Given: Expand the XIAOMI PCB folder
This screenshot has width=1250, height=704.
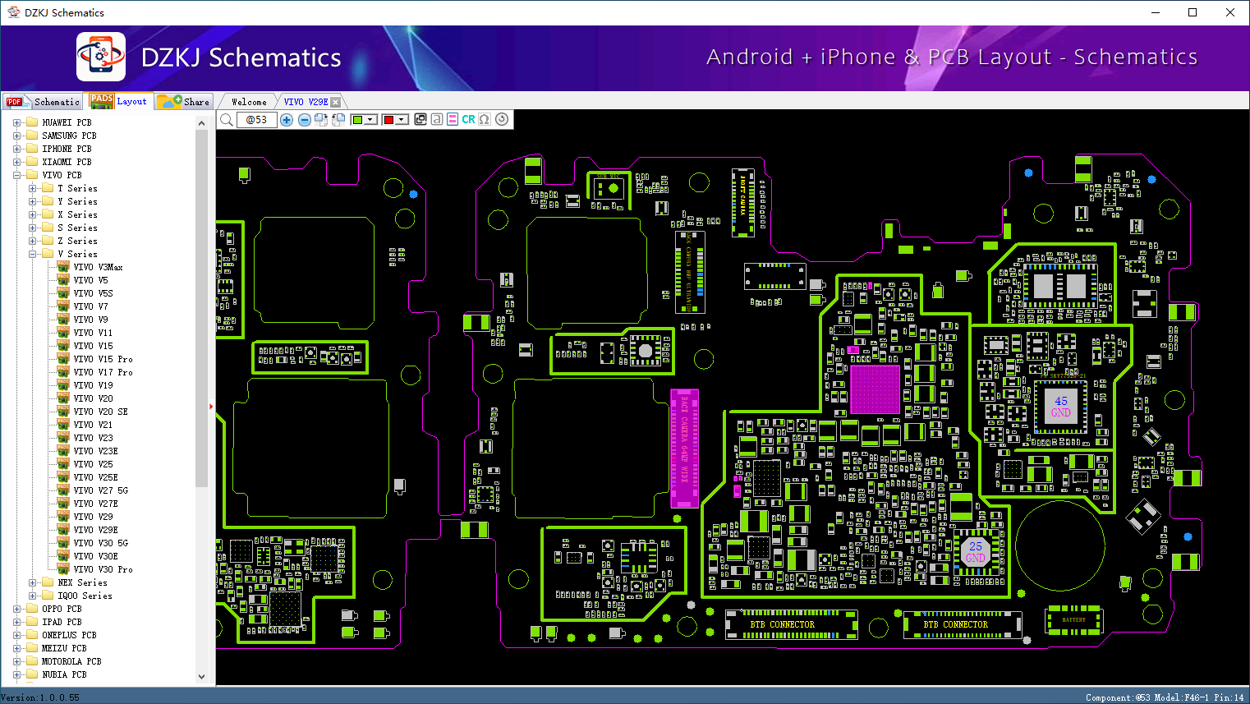Looking at the screenshot, I should [x=16, y=162].
